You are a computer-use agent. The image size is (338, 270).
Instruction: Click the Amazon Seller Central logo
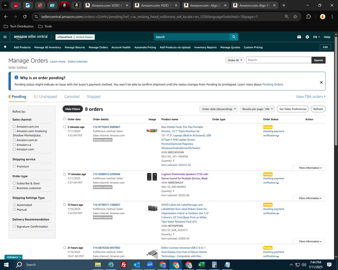[x=31, y=37]
